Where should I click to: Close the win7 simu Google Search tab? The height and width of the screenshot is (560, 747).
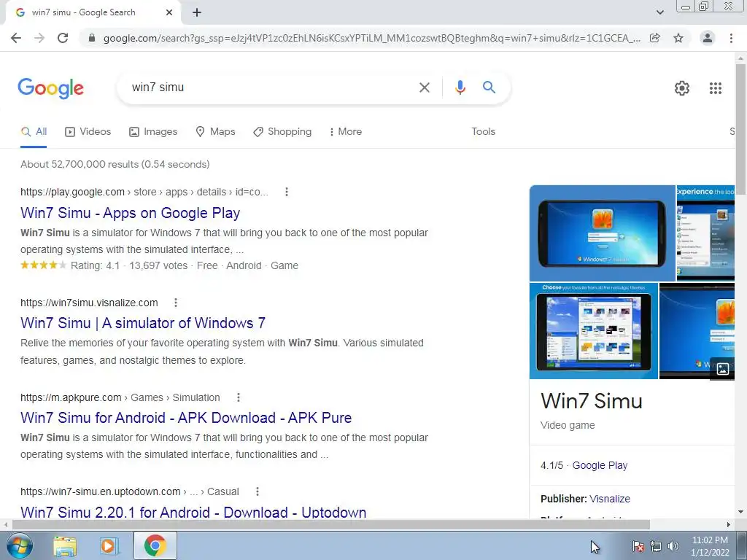click(x=169, y=12)
